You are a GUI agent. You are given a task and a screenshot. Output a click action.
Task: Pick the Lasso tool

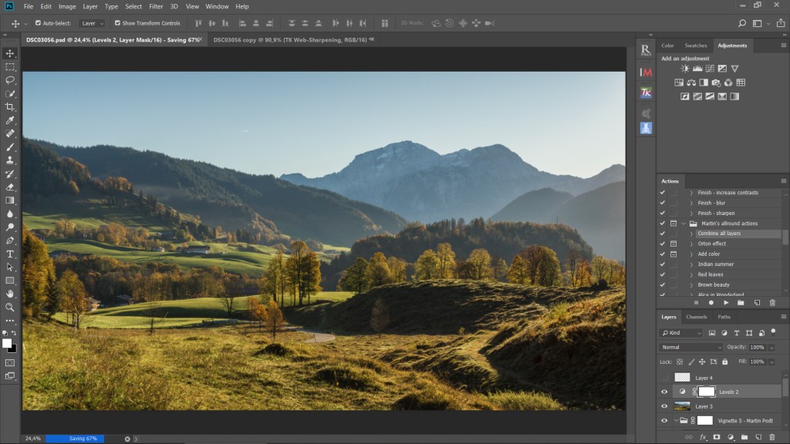(x=10, y=80)
